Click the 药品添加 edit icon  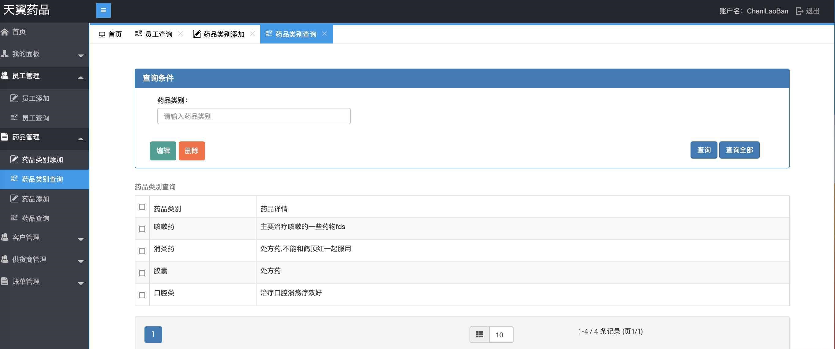pyautogui.click(x=14, y=198)
